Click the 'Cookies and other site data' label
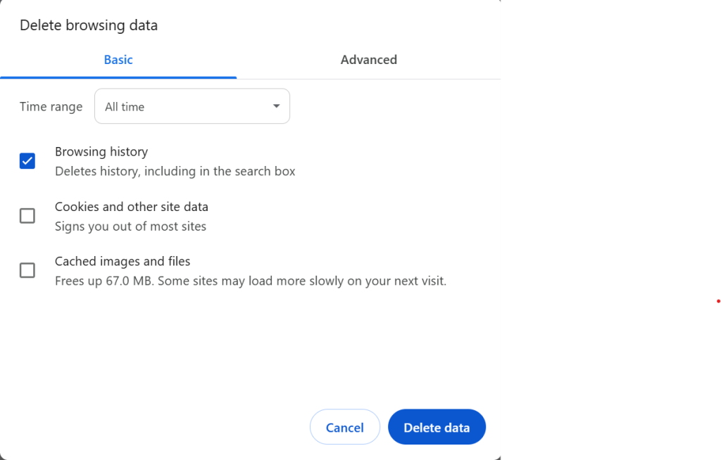This screenshot has width=721, height=460. 132,207
